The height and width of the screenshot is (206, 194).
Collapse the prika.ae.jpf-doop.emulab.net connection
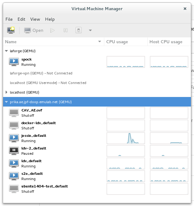(7, 102)
